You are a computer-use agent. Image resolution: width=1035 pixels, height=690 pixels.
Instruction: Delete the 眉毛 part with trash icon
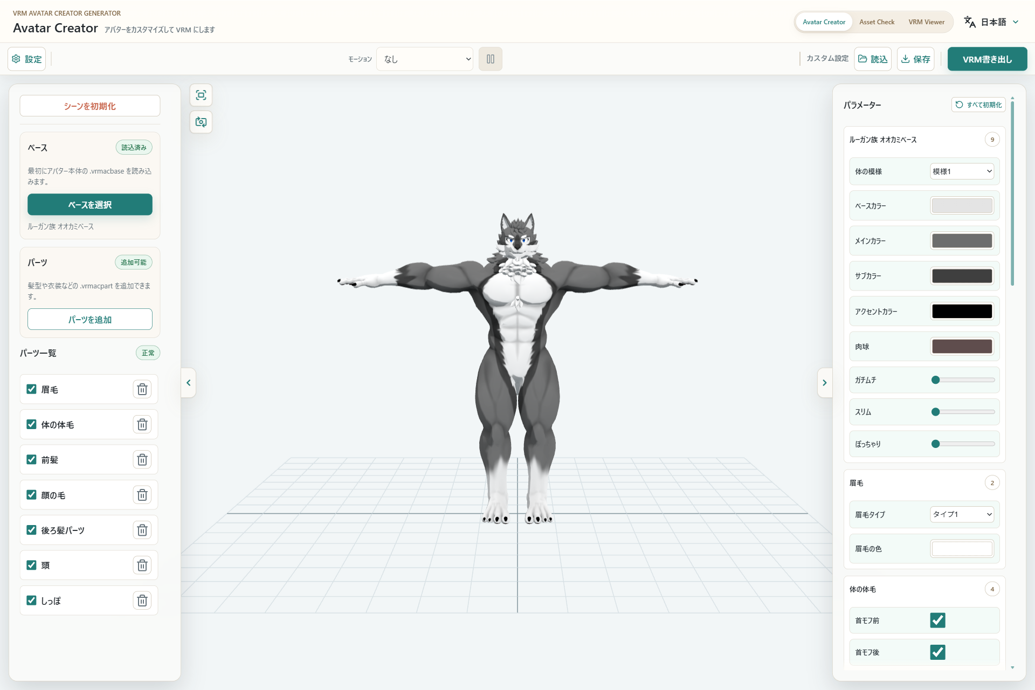point(142,389)
